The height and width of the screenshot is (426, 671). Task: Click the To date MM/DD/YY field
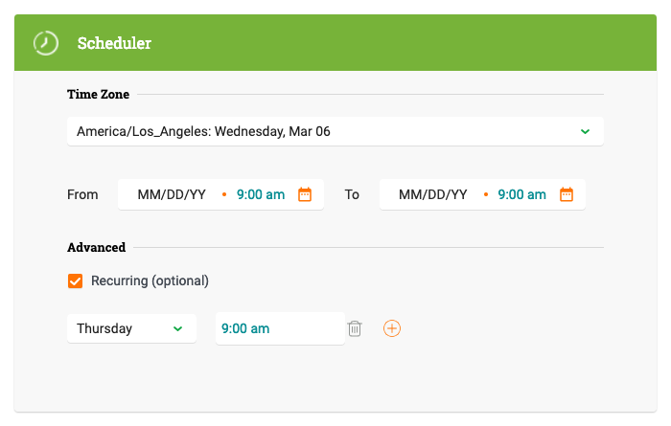(433, 194)
